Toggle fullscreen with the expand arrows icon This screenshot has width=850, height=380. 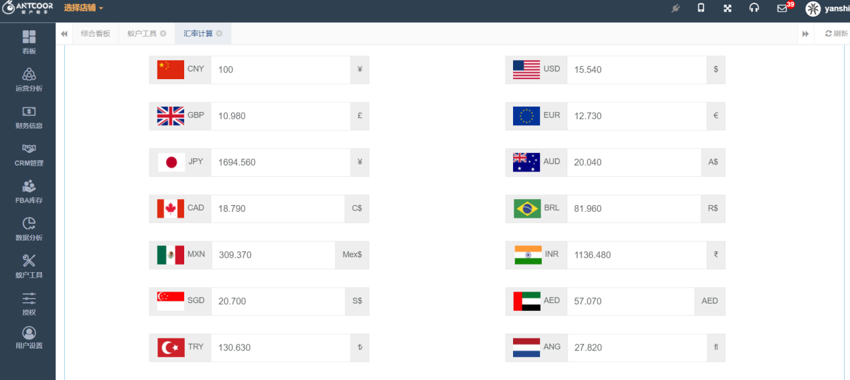pyautogui.click(x=727, y=8)
